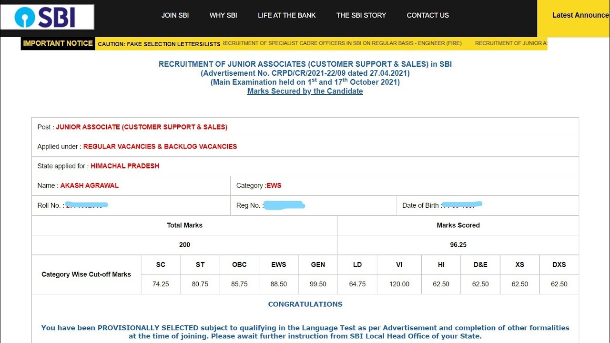Select REGULAR VACANCIES & BACKLOG VACANCIES text
The image size is (610, 343).
[x=160, y=147]
